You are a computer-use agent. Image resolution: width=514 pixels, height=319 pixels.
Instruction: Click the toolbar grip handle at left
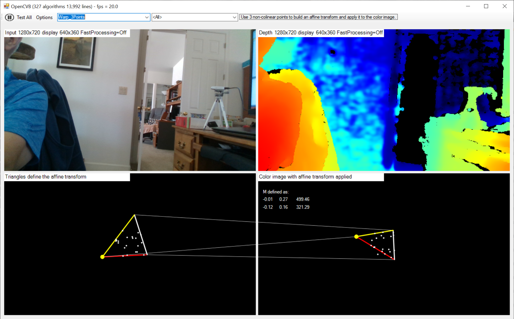point(2,17)
